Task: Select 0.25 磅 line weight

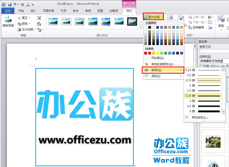Action: point(203,70)
